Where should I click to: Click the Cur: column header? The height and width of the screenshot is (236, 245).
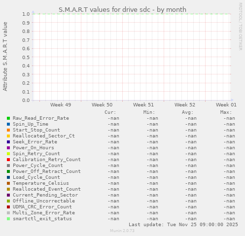click(110, 112)
